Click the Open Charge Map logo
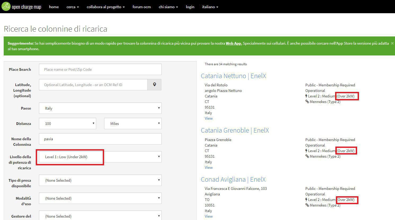Viewport: 395px width, 220px height. 21,6
